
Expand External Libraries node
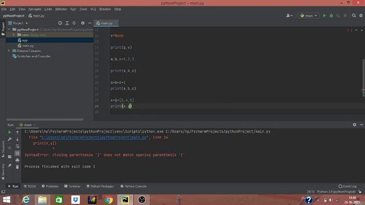click(x=9, y=51)
